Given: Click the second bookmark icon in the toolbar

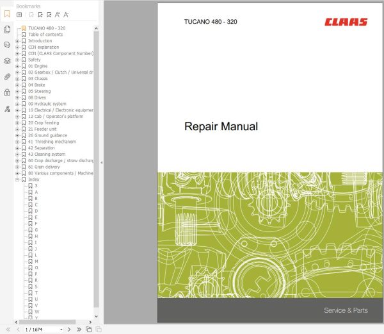Looking at the screenshot, I should click(x=49, y=15).
